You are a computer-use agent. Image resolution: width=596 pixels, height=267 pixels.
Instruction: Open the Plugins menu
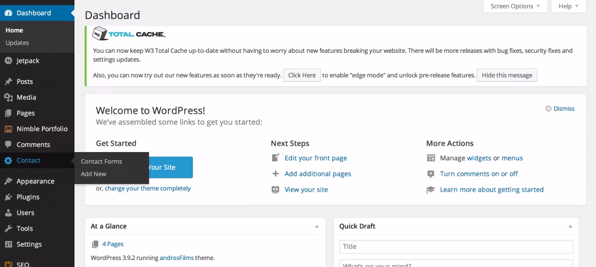point(37,197)
